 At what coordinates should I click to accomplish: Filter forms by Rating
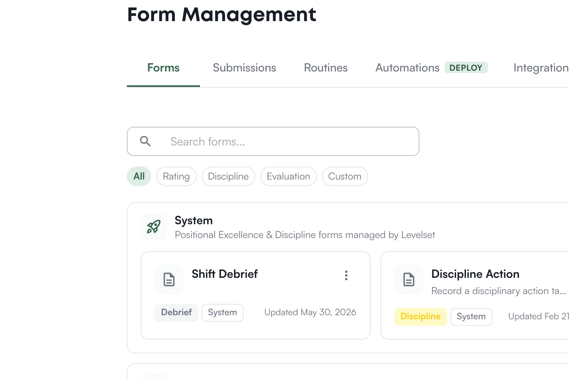pos(176,176)
